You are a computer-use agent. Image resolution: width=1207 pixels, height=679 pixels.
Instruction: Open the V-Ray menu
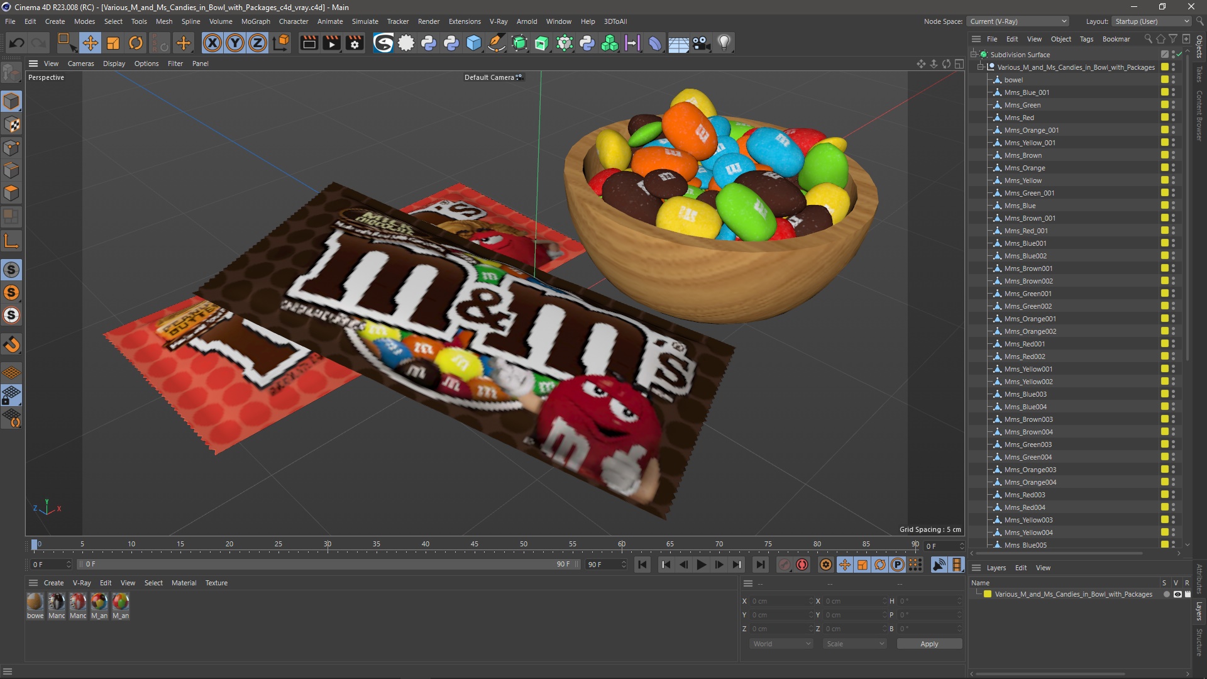coord(499,21)
